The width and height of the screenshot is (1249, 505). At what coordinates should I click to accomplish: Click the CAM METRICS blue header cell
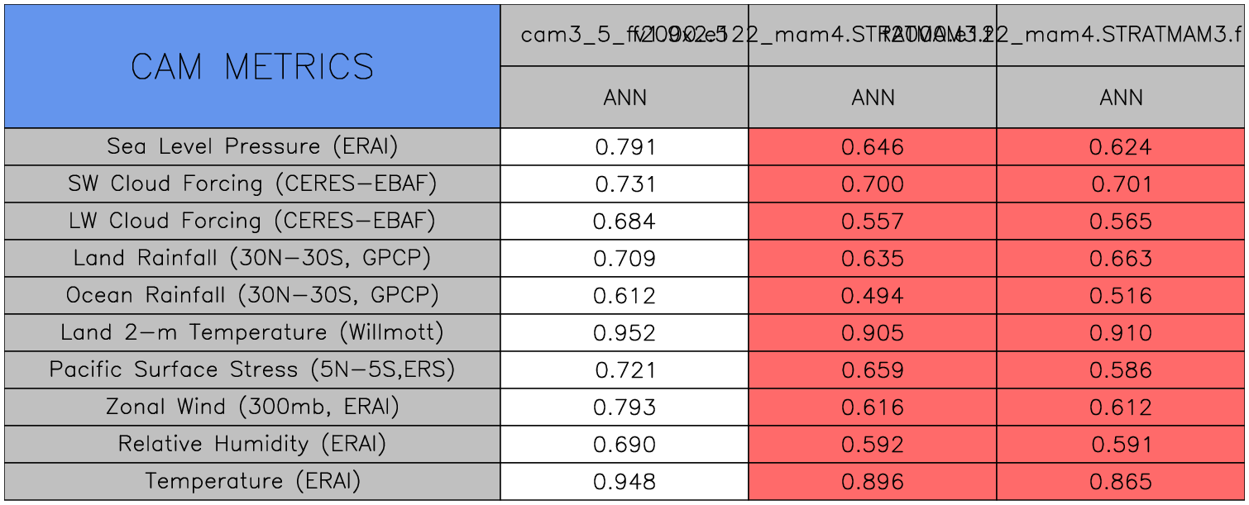coord(252,66)
